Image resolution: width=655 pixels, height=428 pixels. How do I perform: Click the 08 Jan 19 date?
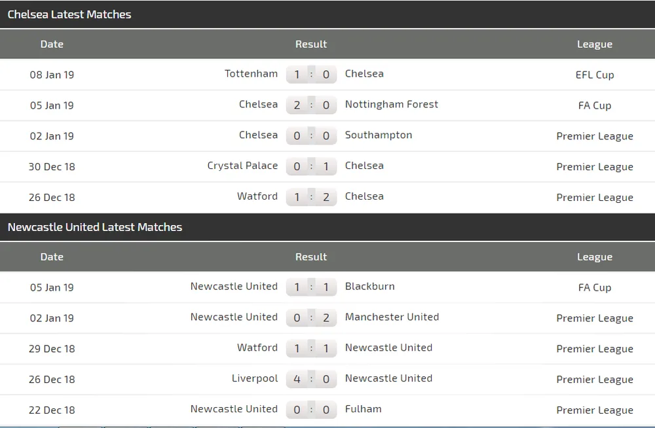click(52, 75)
